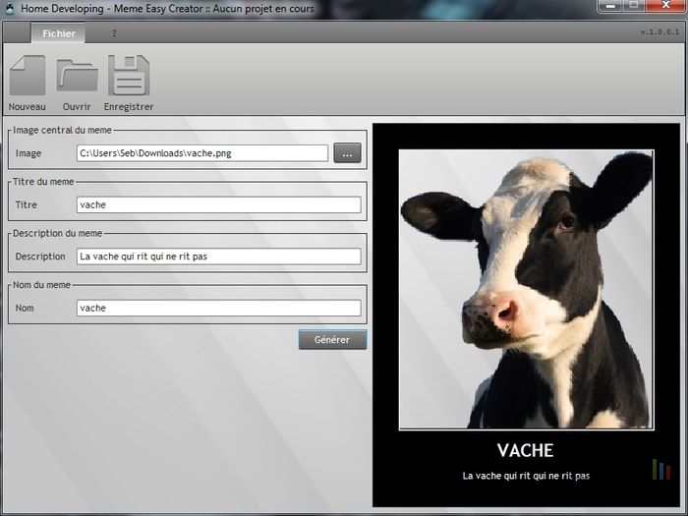
Task: Open the blank tab left of Fichier
Action: click(x=17, y=33)
